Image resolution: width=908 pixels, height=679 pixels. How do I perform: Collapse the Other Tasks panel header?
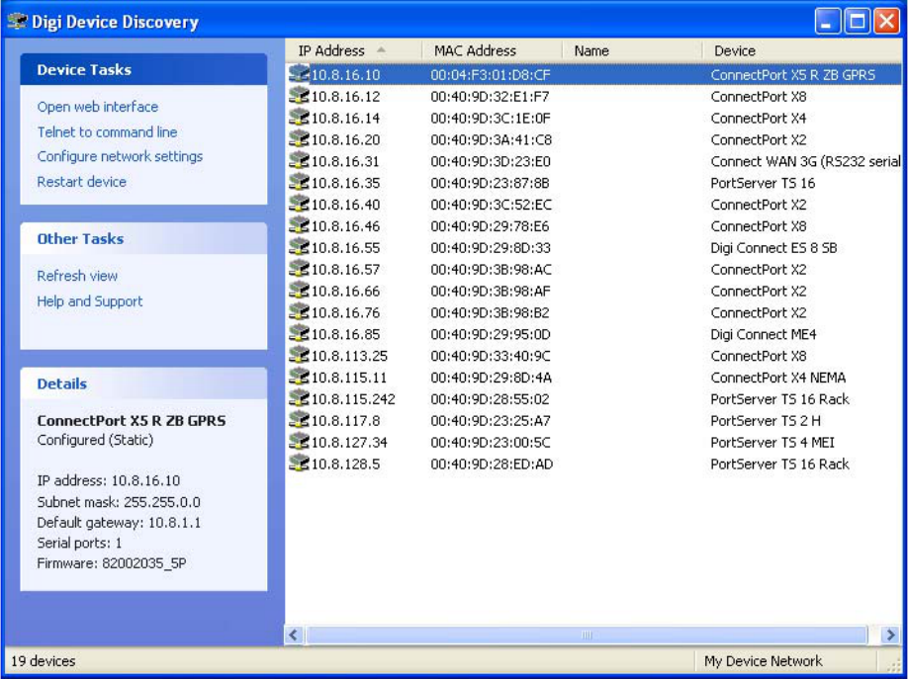(x=143, y=238)
